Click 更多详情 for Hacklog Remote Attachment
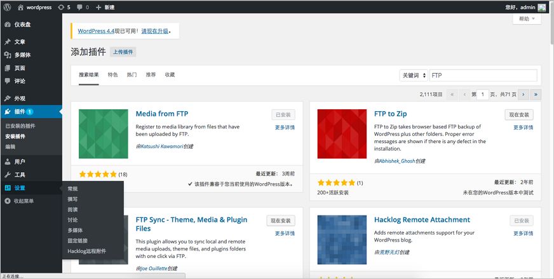This screenshot has height=279, width=554. point(524,233)
